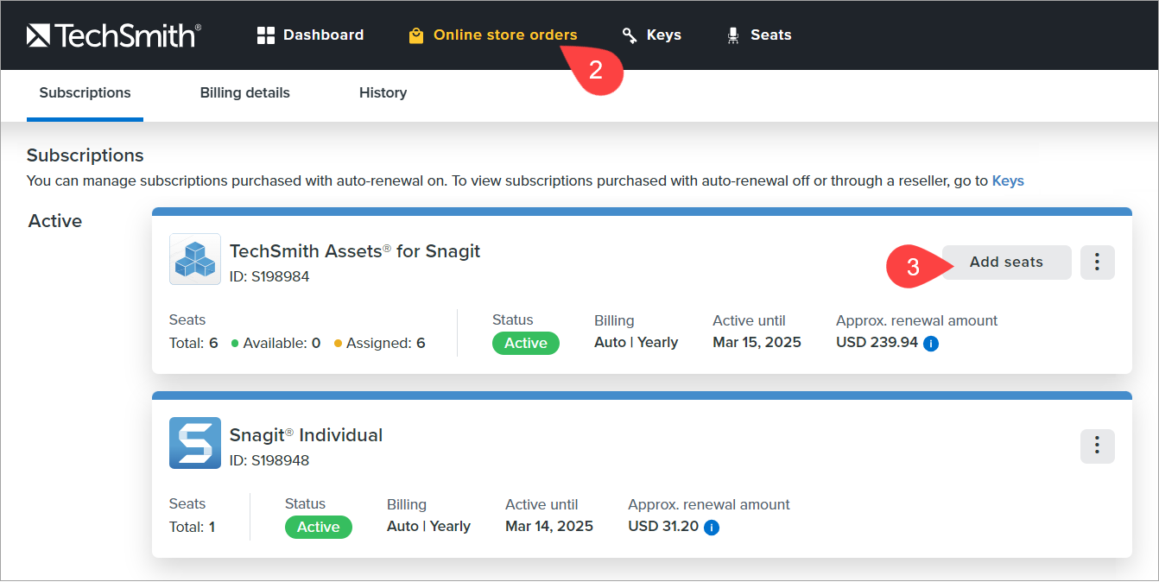
Task: Click the Add seats button
Action: [1007, 263]
